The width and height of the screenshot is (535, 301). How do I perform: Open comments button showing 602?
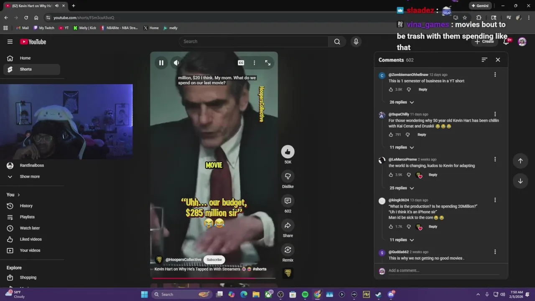(x=288, y=201)
